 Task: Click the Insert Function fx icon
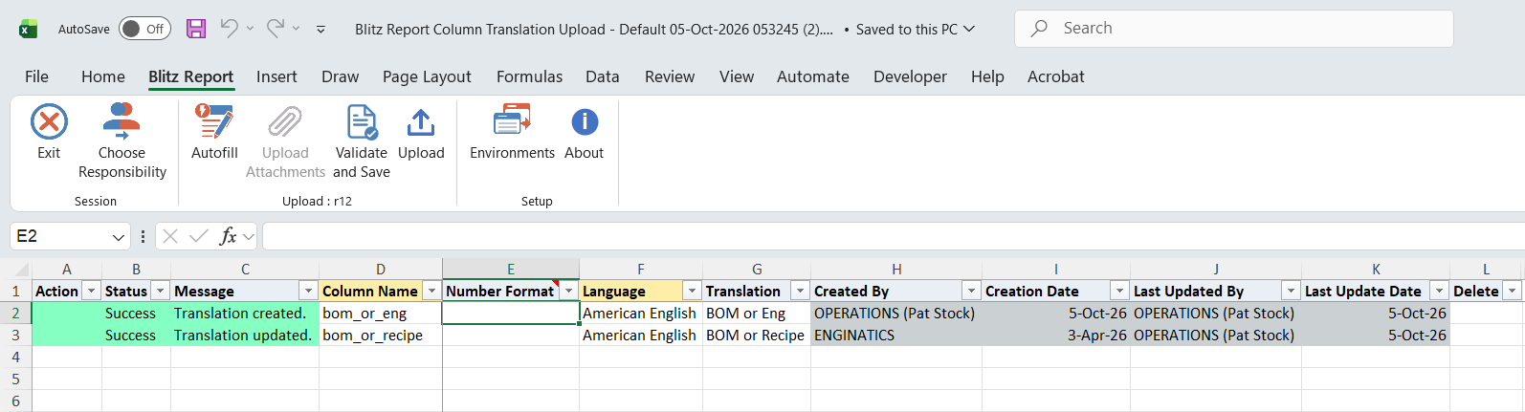(x=228, y=236)
